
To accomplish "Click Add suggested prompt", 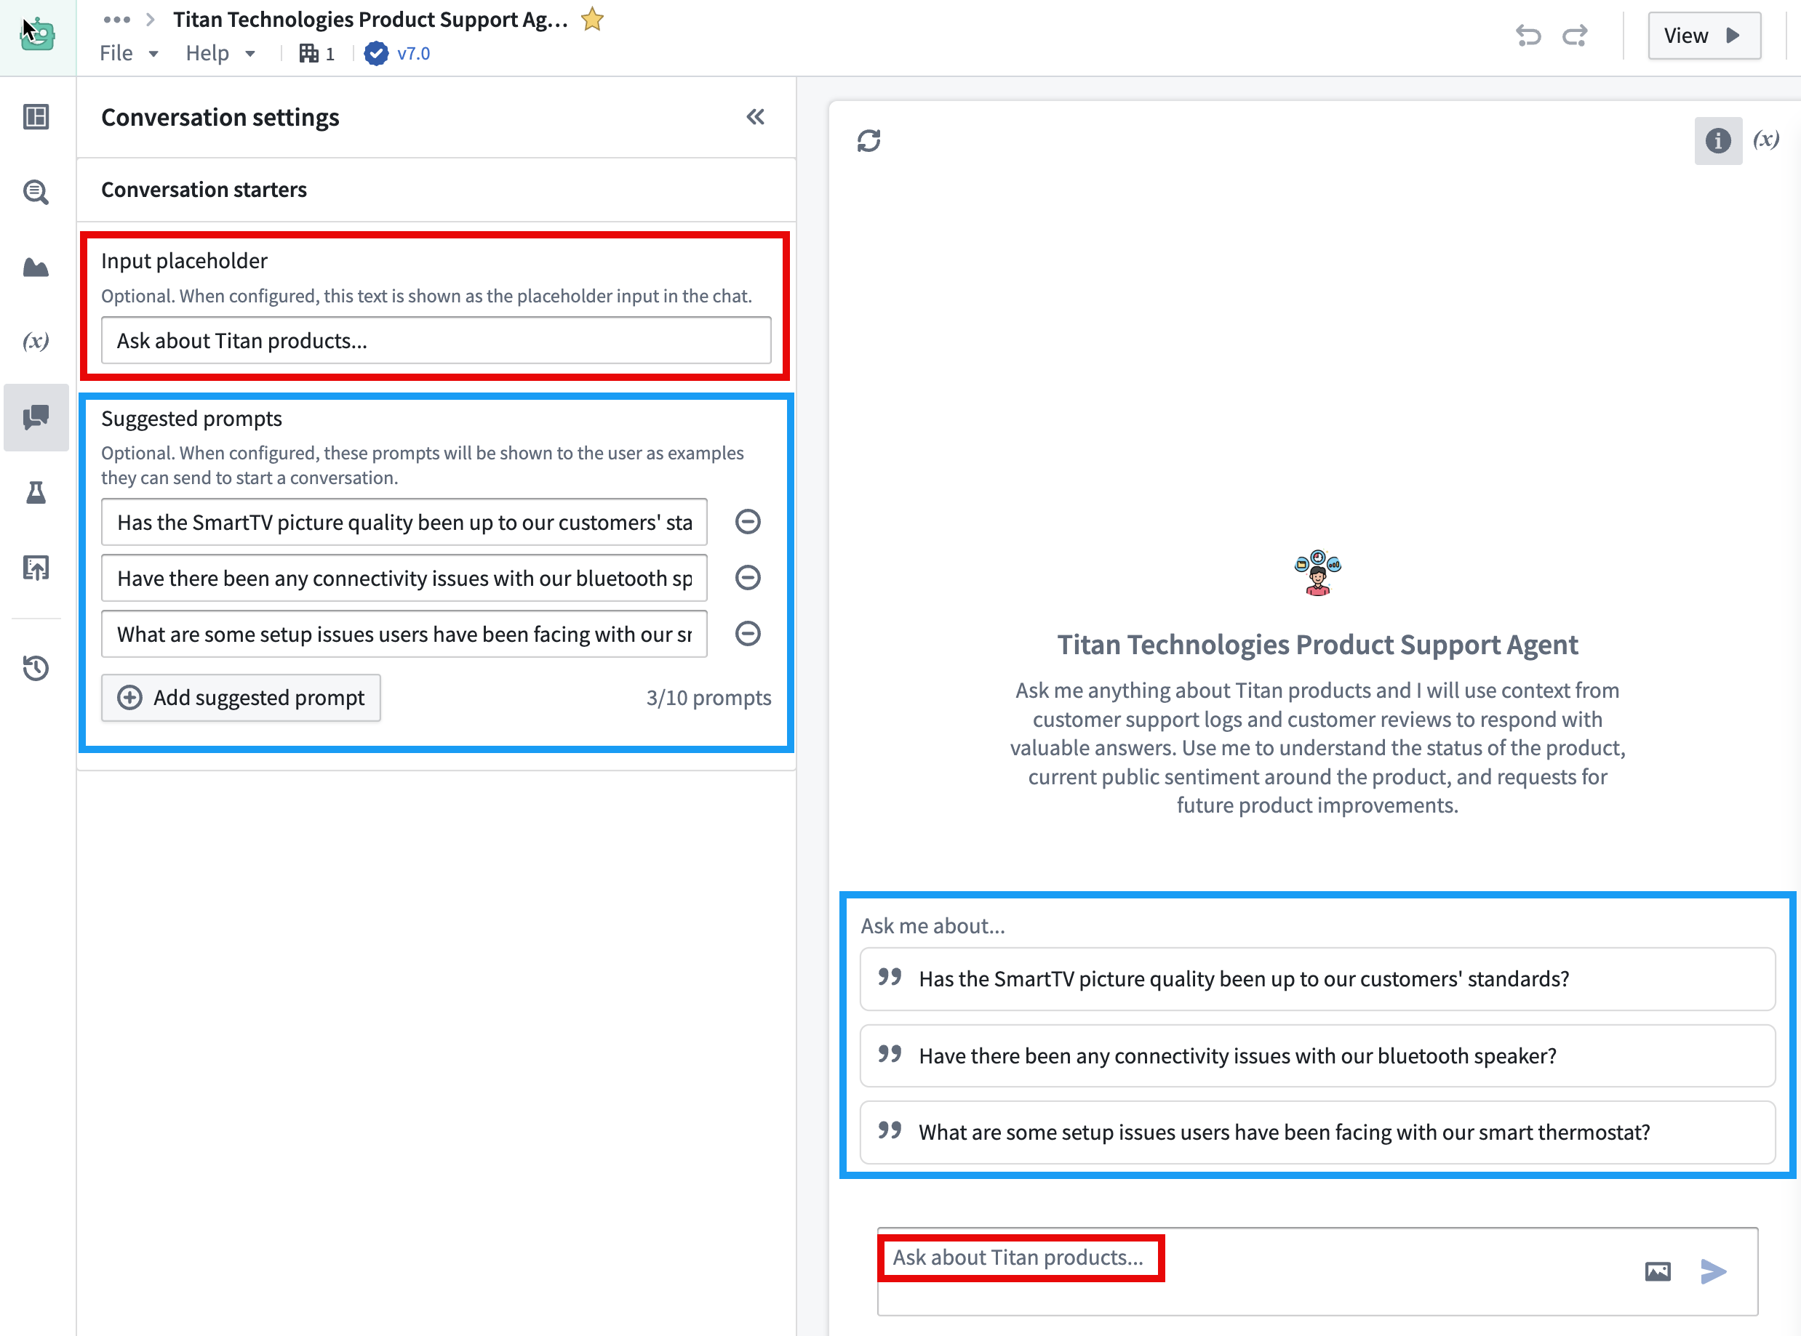I will tap(240, 697).
